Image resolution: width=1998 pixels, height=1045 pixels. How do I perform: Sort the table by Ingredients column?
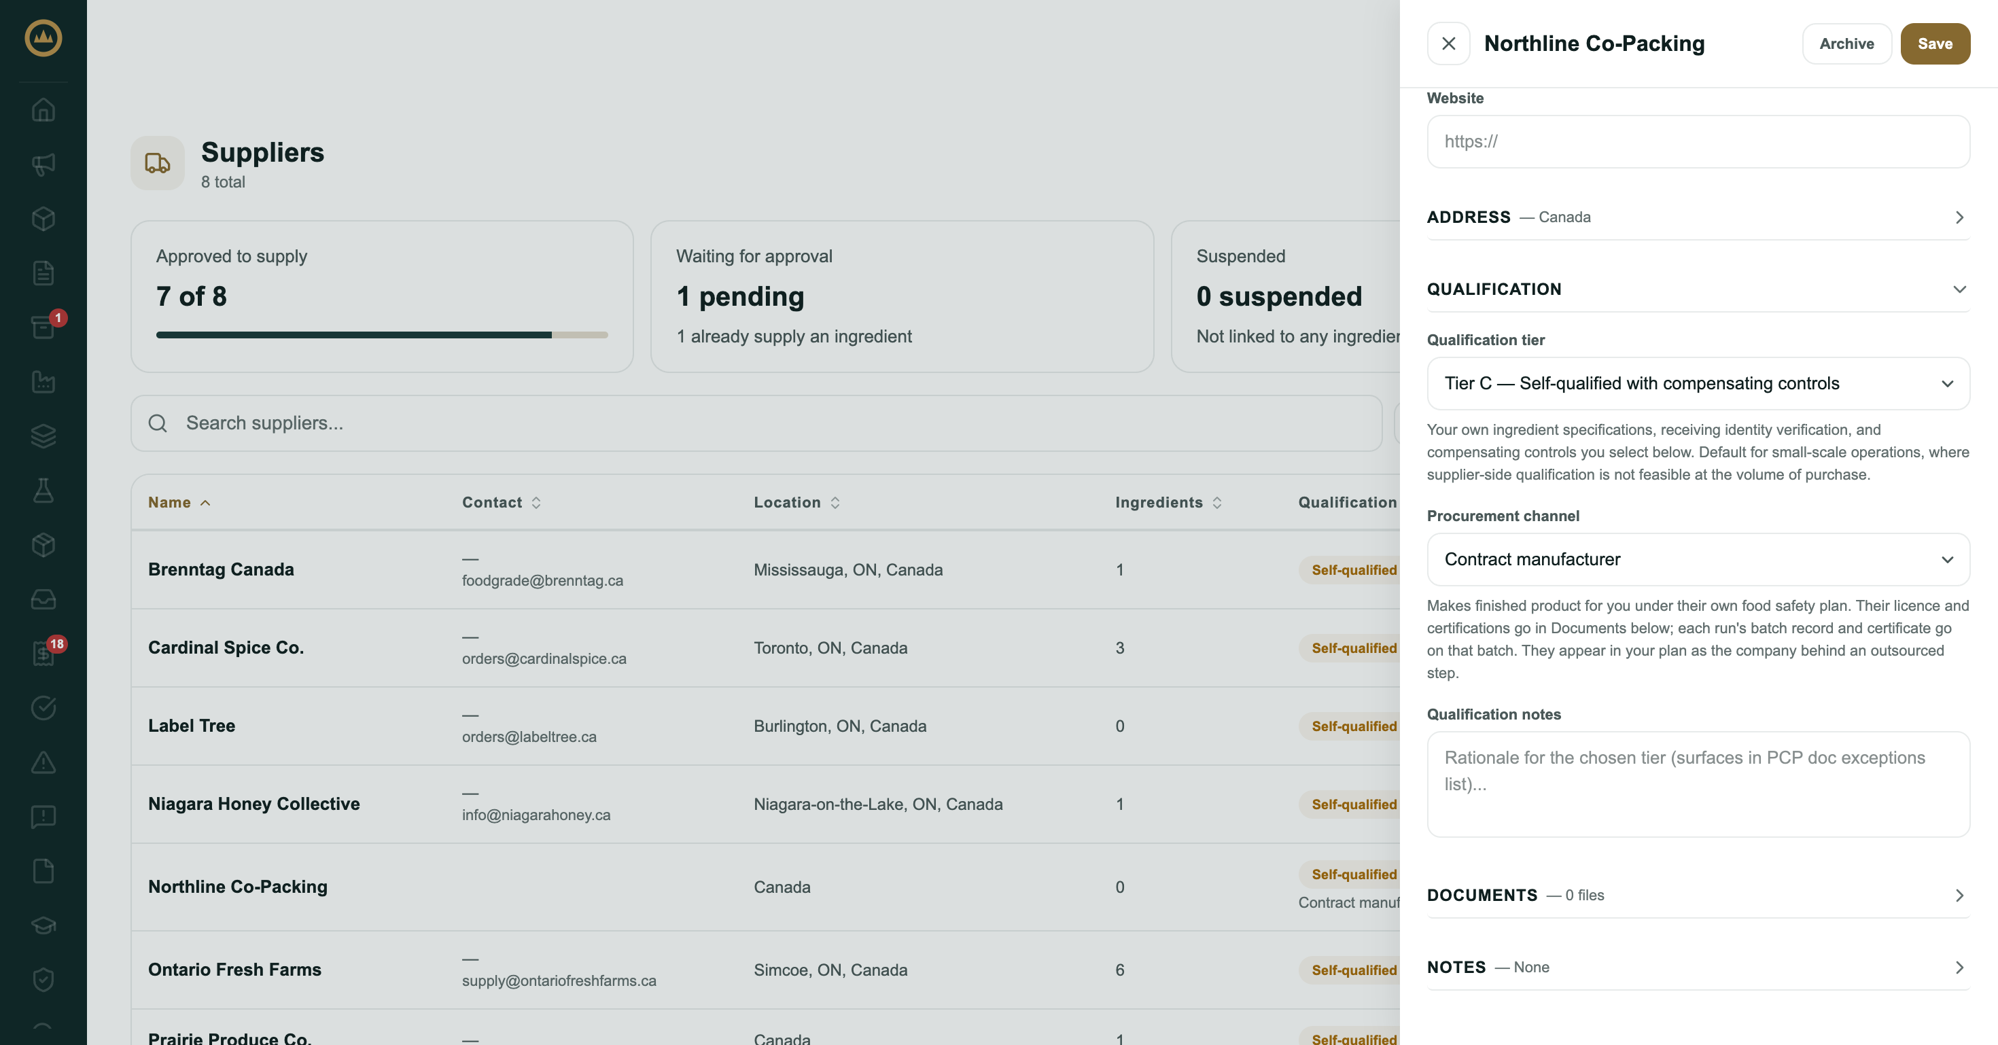click(1169, 502)
